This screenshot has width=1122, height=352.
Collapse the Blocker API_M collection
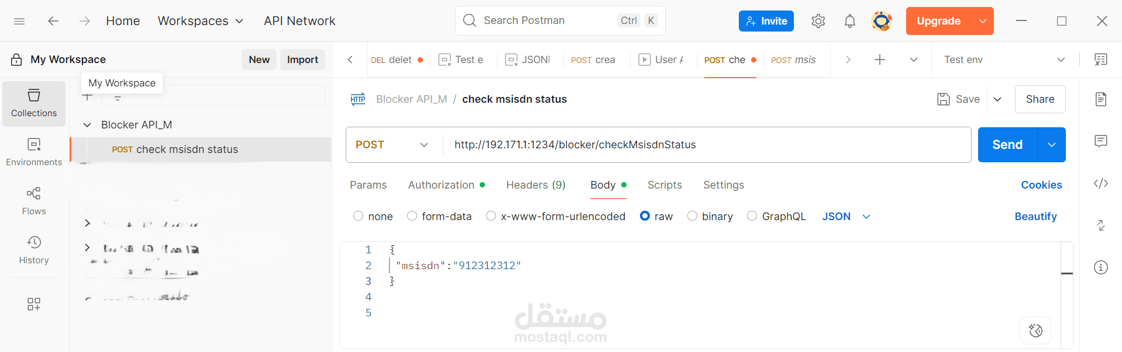pyautogui.click(x=87, y=125)
